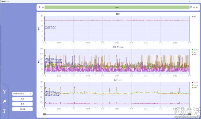Open the info circle sidebar icon
Viewport: 201px width, 119px height.
pos(4,111)
